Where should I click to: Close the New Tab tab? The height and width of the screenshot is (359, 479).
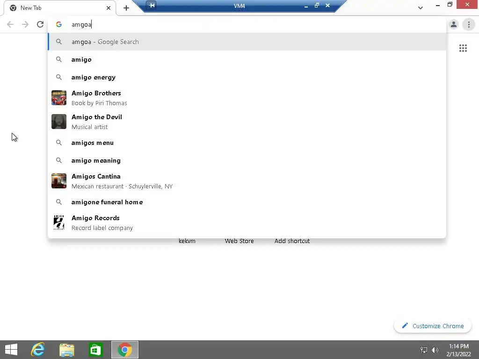(109, 8)
